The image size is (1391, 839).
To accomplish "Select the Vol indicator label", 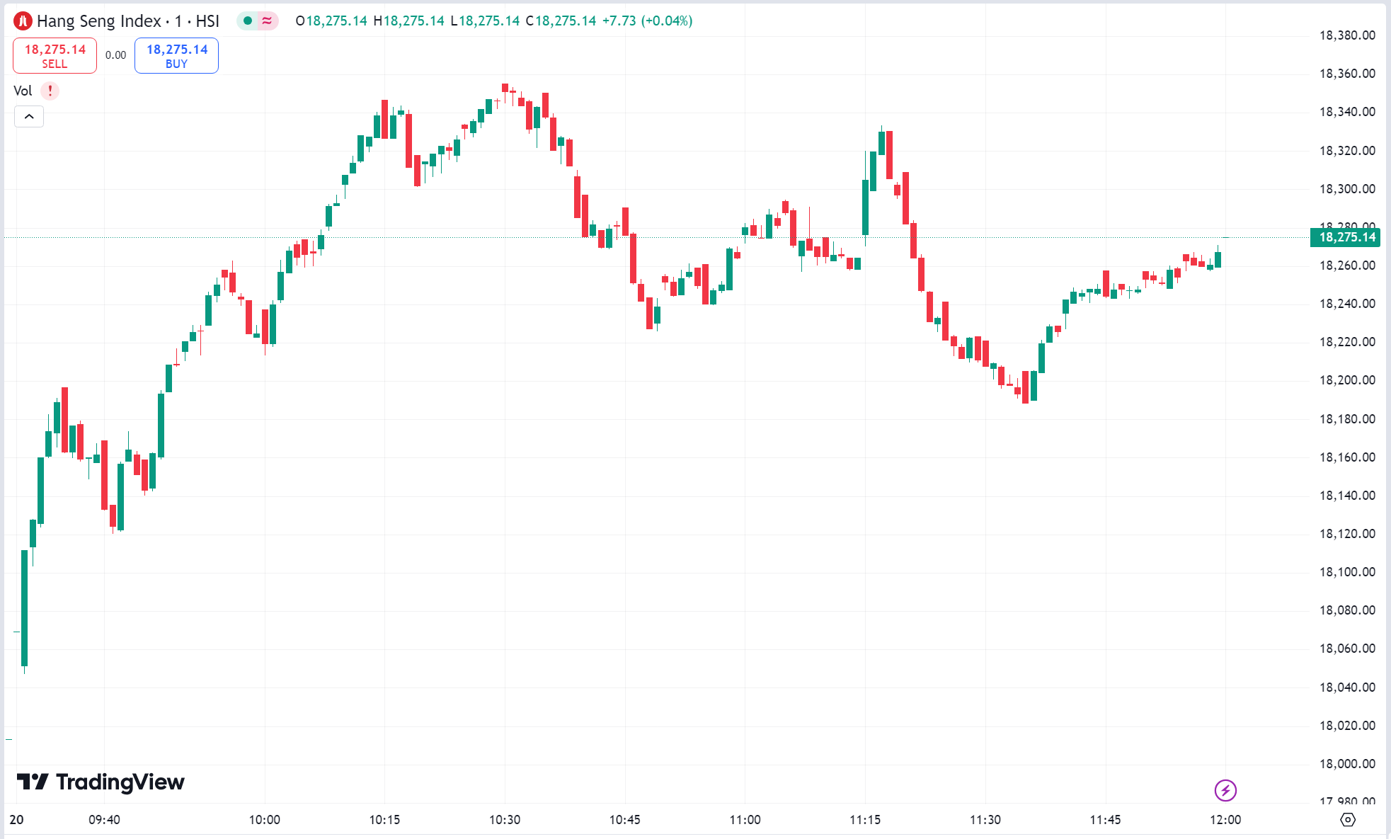I will 23,91.
